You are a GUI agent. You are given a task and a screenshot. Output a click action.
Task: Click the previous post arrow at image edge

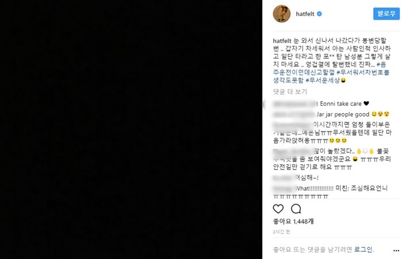tap(264, 105)
